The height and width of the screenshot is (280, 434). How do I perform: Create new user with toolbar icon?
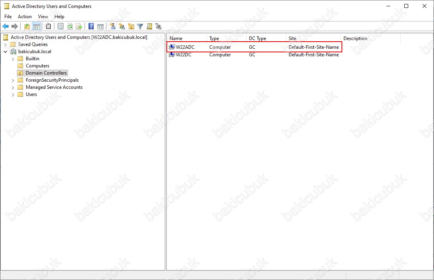(x=113, y=26)
